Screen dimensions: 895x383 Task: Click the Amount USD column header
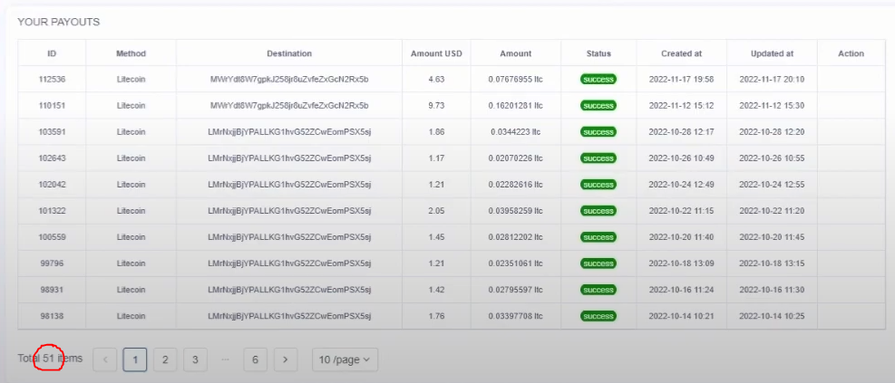coord(437,53)
